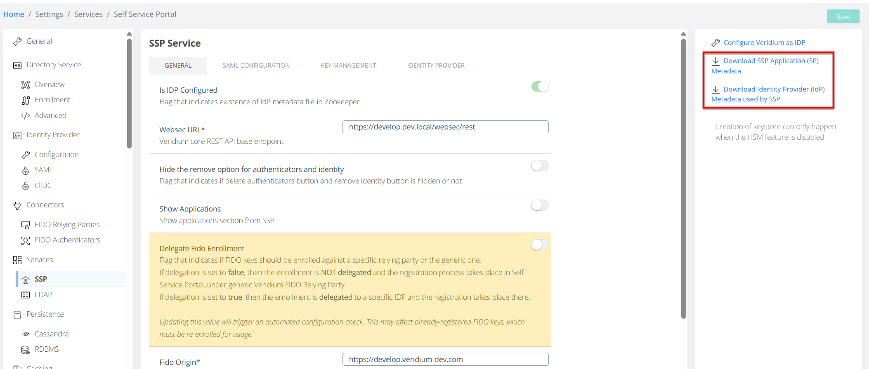Screen dimensions: 869x369
Task: Enable the Delegate Fido Enrollment switch
Action: coord(540,245)
